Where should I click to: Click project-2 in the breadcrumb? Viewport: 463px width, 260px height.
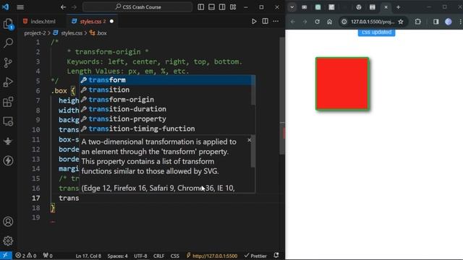coord(35,33)
